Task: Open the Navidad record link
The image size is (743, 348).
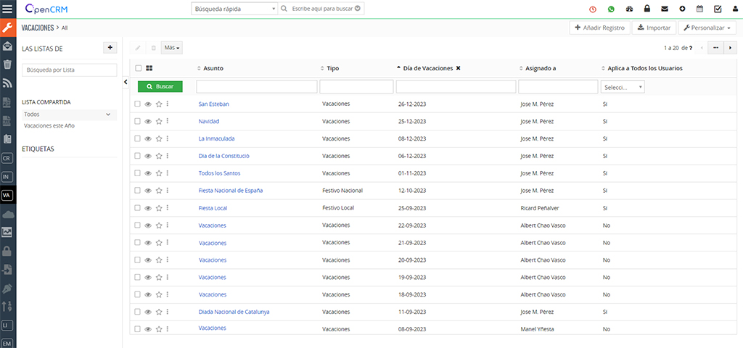Action: click(x=209, y=121)
